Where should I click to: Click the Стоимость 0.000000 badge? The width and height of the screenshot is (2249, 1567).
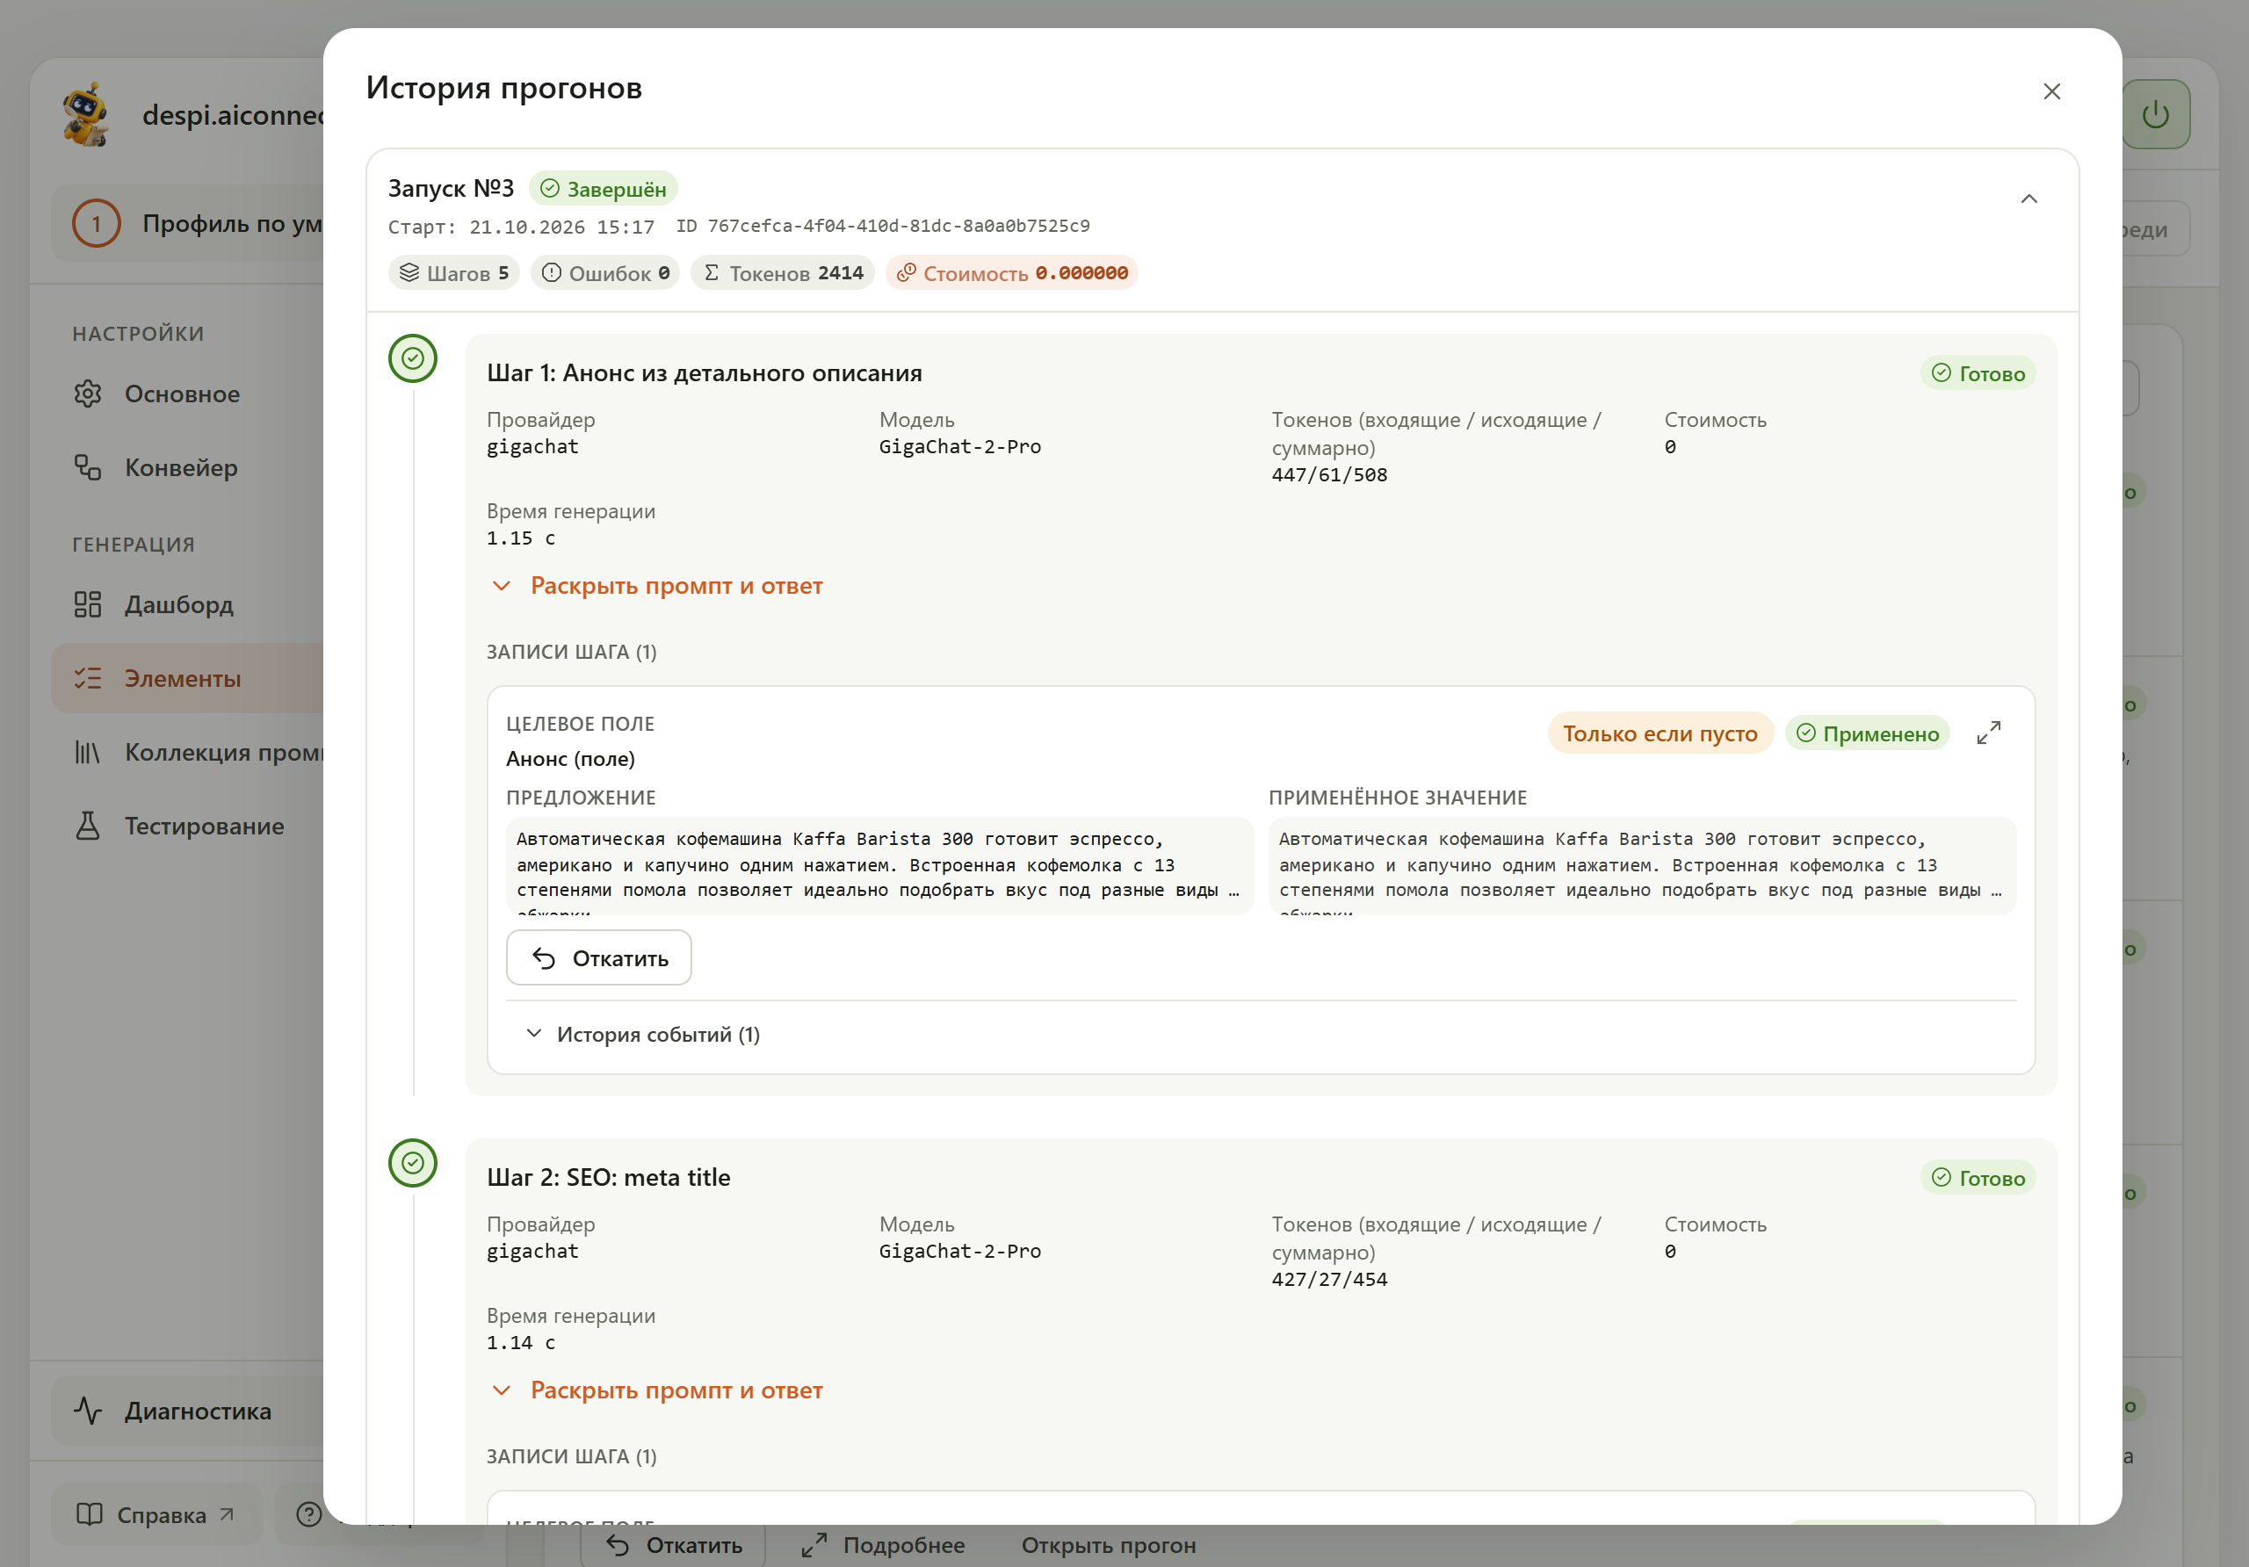pyautogui.click(x=1012, y=273)
